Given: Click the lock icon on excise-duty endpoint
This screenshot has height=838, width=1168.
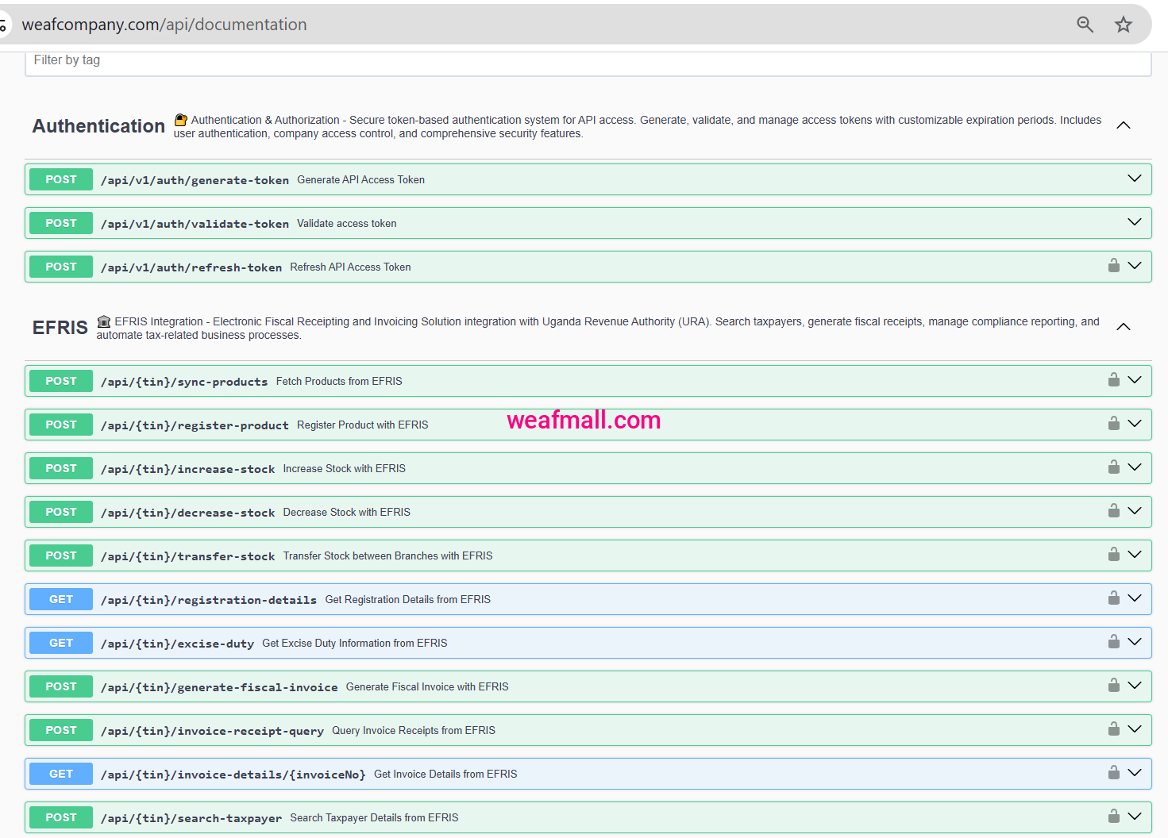Looking at the screenshot, I should click(x=1113, y=641).
